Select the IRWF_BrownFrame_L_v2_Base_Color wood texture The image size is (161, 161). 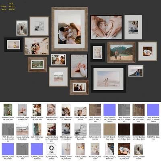[x=95, y=110]
